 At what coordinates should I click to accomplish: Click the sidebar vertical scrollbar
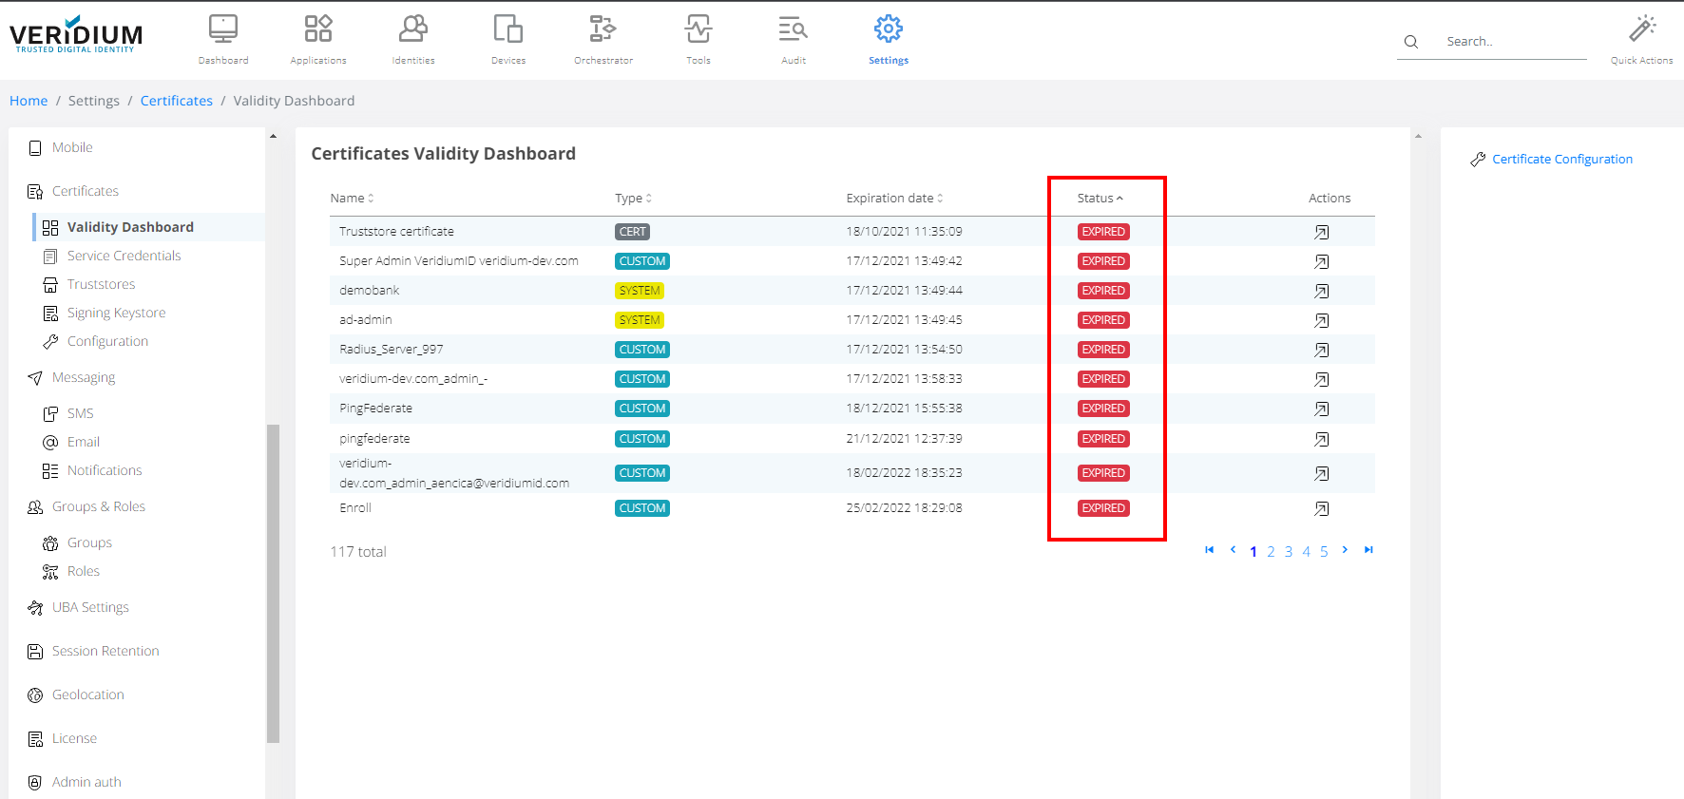pos(274,580)
